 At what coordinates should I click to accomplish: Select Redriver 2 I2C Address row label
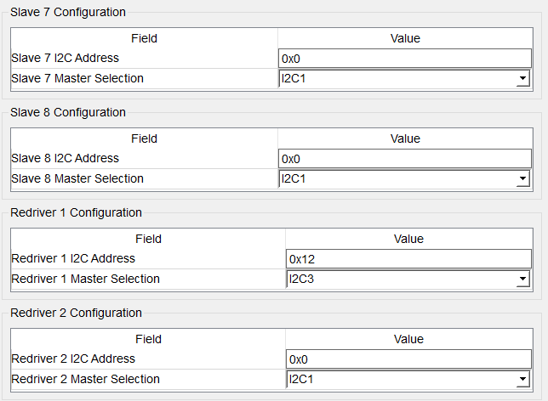pyautogui.click(x=73, y=359)
